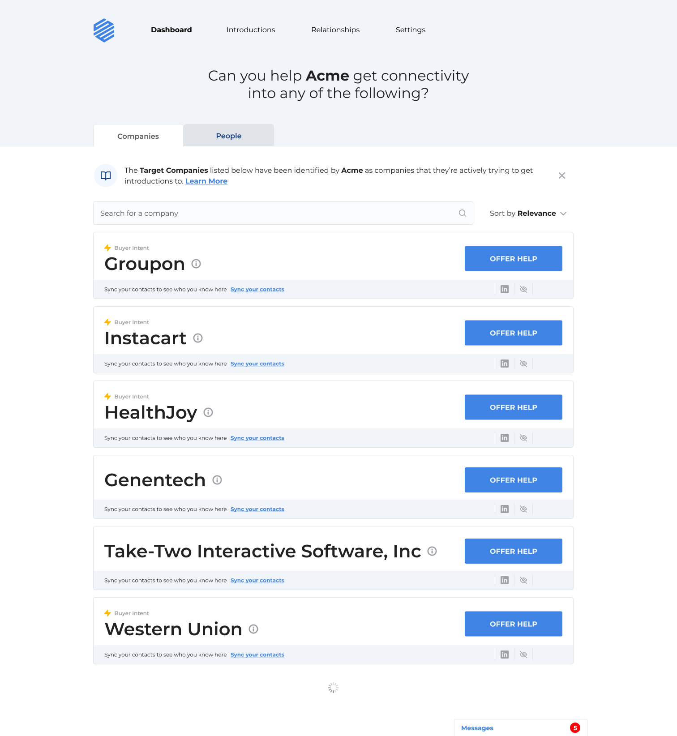Toggle visibility of Take-Two Interactive row
677x736 pixels.
pyautogui.click(x=523, y=580)
